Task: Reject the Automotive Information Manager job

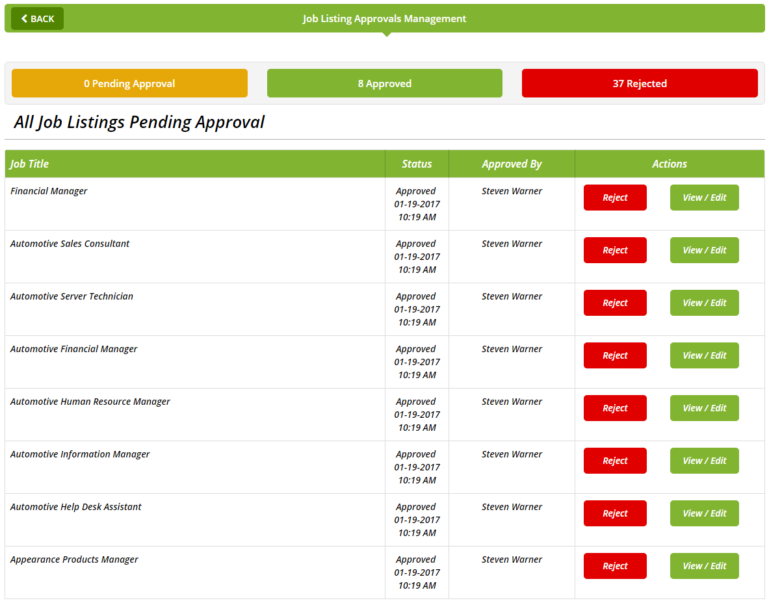Action: coord(614,461)
